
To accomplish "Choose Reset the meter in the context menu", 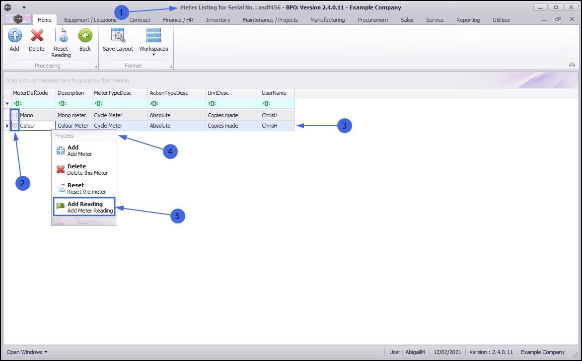I will 84,189.
